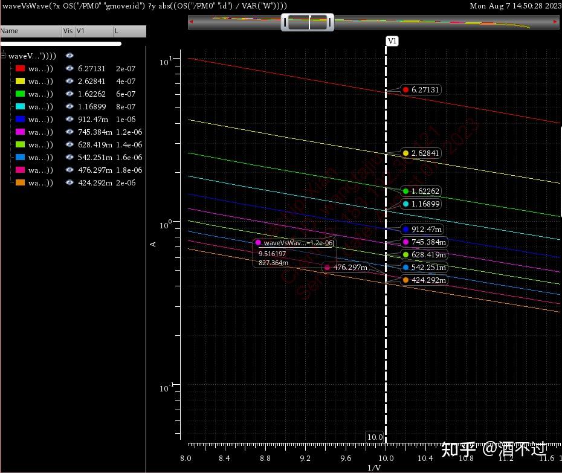The width and height of the screenshot is (562, 473).
Task: Click the Vis column header
Action: pos(68,31)
